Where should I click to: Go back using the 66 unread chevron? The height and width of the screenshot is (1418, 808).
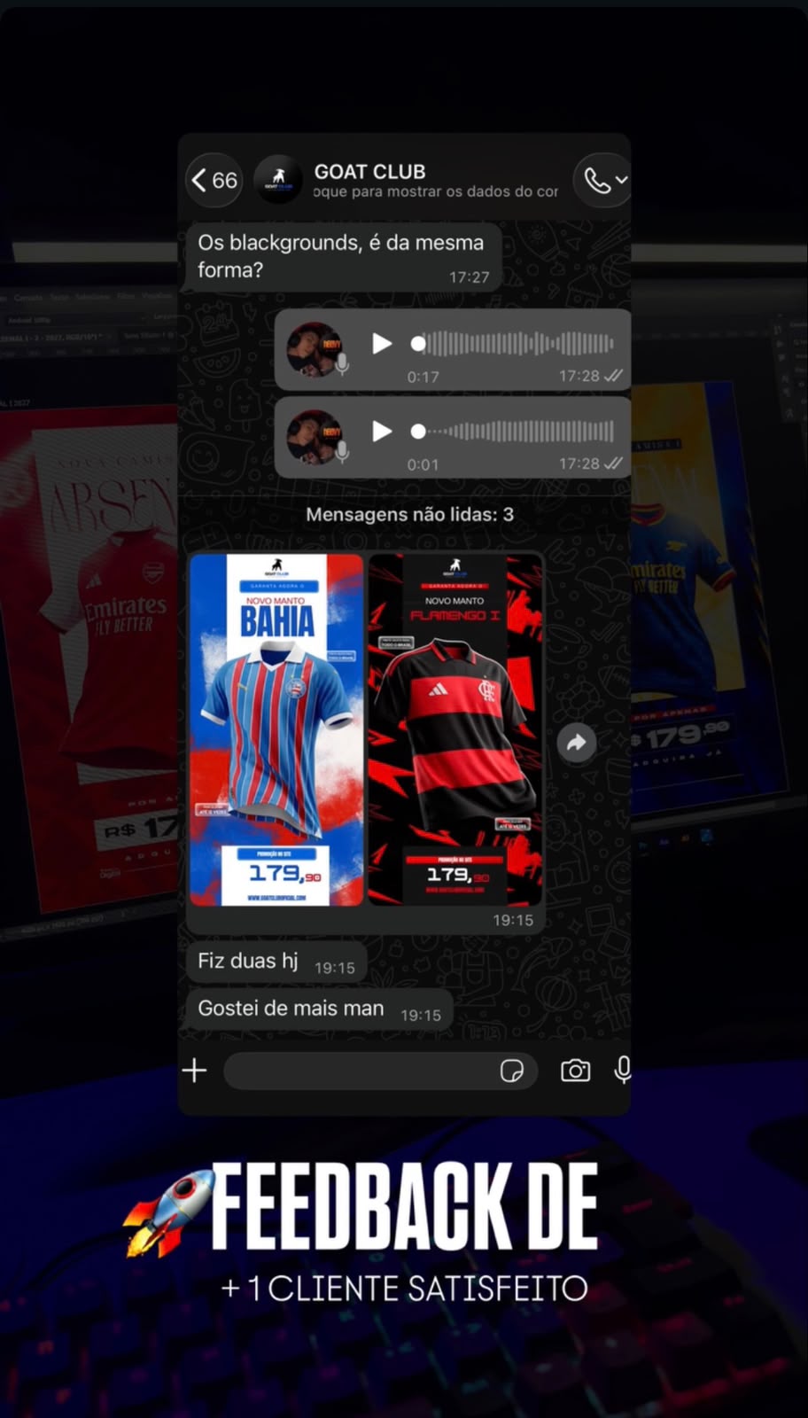(214, 180)
